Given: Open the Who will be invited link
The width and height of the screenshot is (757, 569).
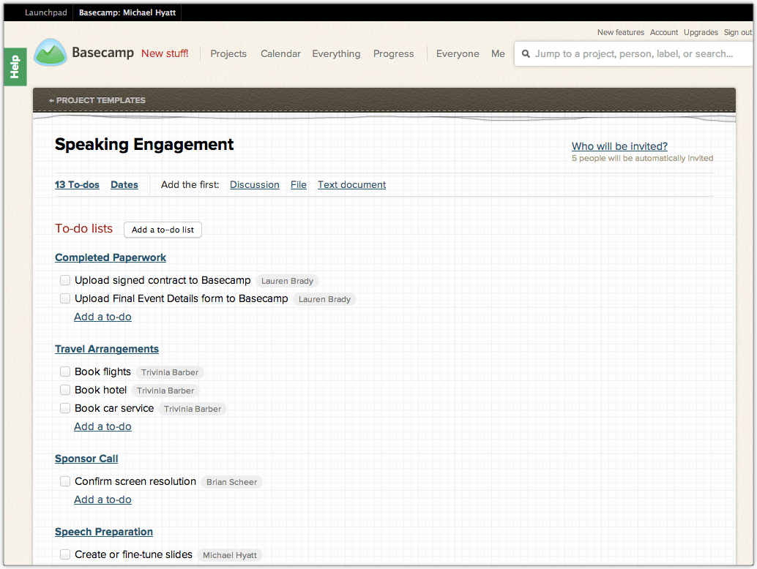Looking at the screenshot, I should pos(619,146).
